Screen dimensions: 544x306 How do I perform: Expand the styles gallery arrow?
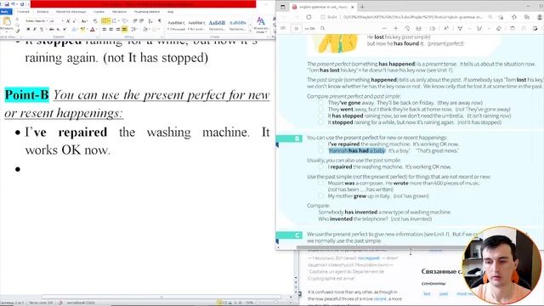[251, 31]
